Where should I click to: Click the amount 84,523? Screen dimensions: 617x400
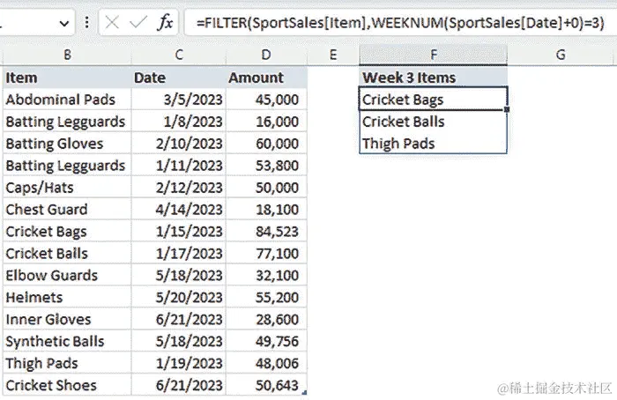point(266,232)
